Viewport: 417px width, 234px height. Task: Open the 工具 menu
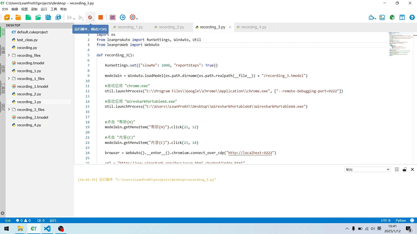[54, 9]
